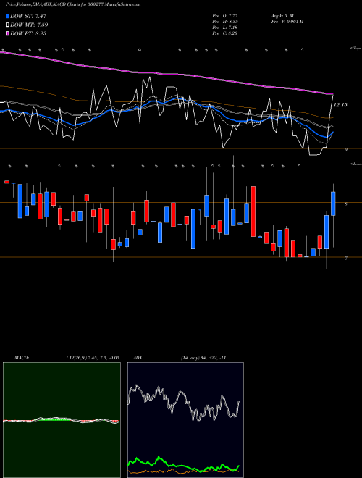Click the 'Pre L: 7.18' low value
Screen dimensions: 362x478
click(225, 28)
